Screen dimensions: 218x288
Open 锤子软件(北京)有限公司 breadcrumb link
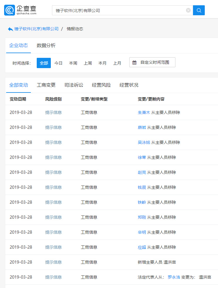36,29
